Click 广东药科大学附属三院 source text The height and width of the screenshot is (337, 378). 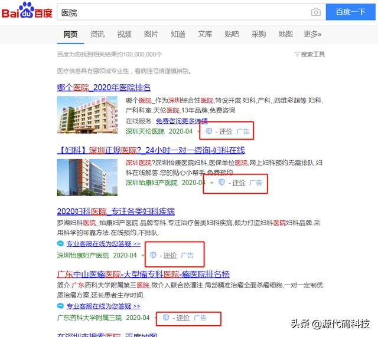(89, 318)
